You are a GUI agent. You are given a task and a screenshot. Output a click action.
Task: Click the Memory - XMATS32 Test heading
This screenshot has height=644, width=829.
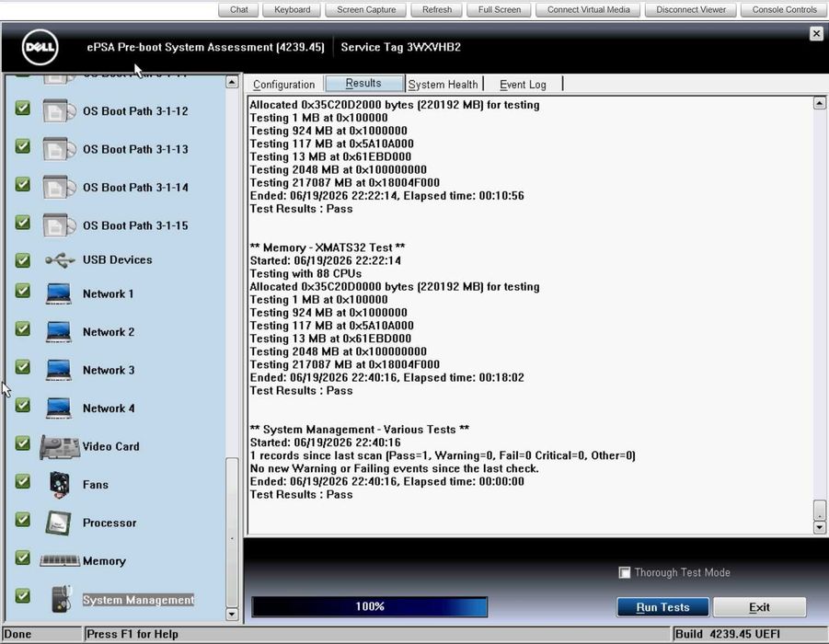click(x=328, y=247)
